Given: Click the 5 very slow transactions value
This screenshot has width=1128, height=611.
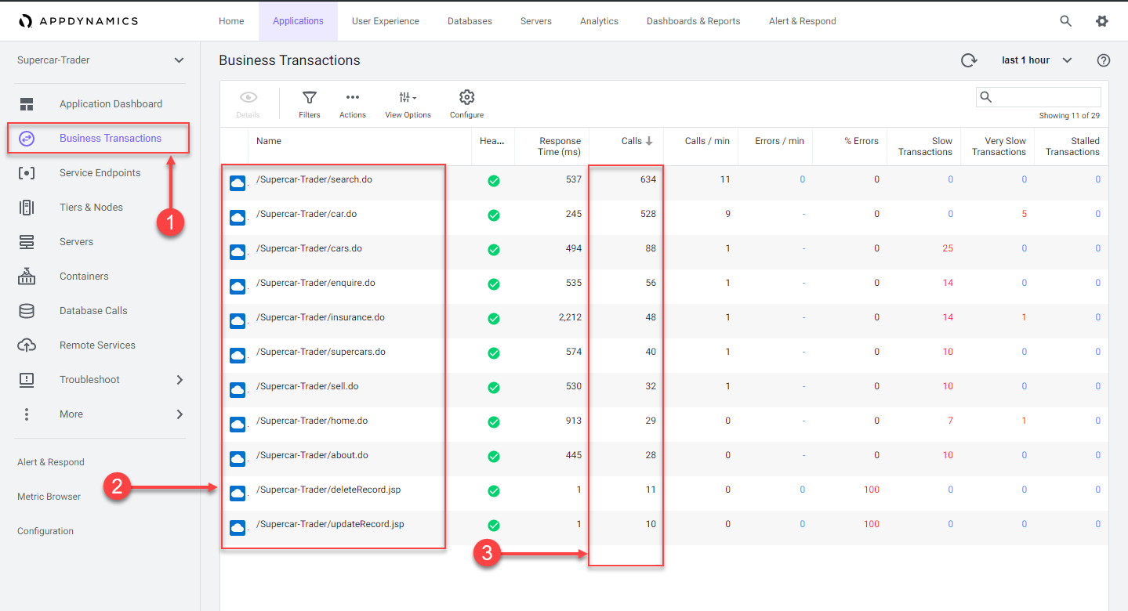Looking at the screenshot, I should [1024, 214].
